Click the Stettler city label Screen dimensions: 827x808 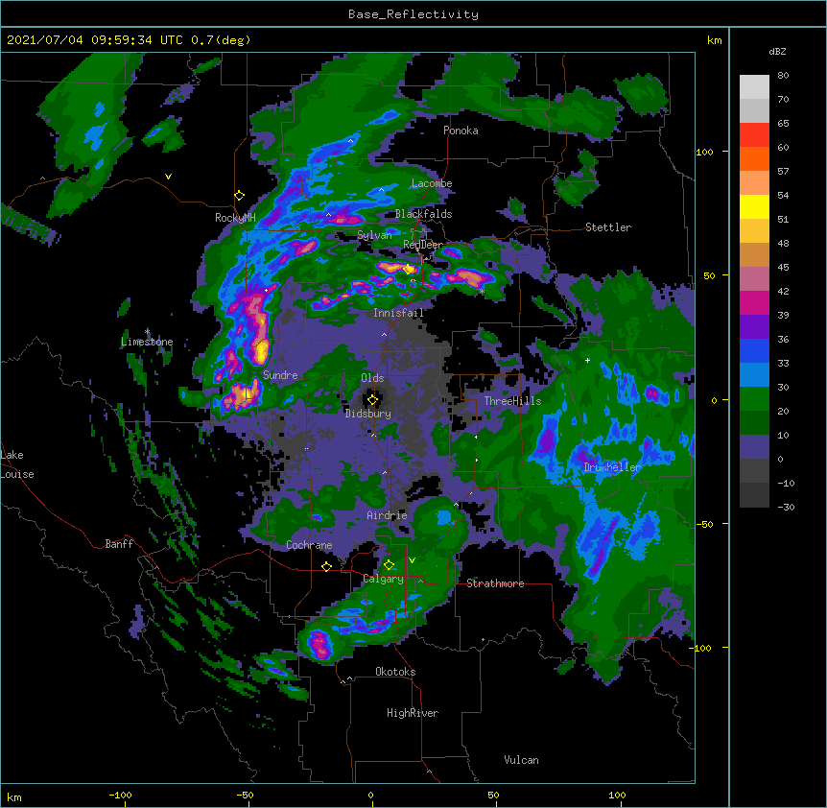point(608,227)
